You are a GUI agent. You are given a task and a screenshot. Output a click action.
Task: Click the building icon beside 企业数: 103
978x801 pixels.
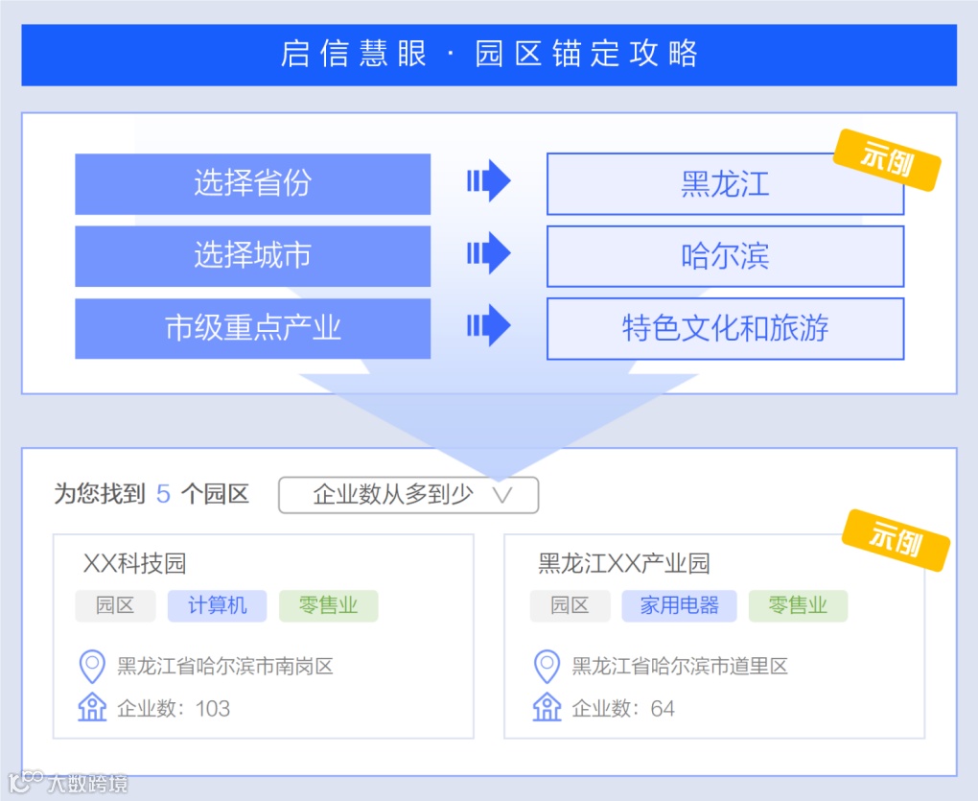[x=92, y=707]
